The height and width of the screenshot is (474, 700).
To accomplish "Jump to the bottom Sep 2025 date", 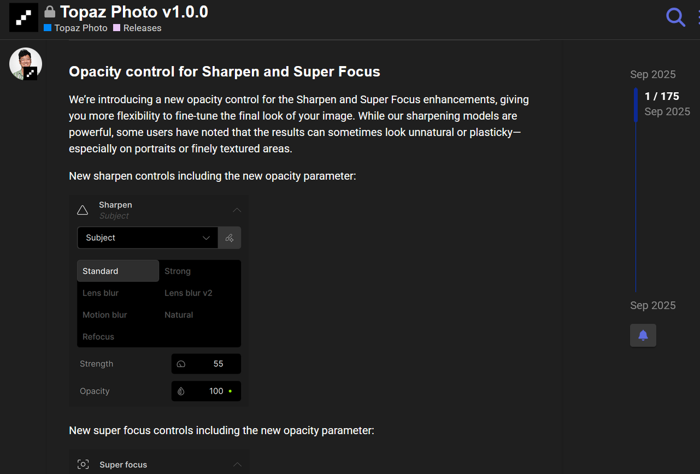I will pyautogui.click(x=652, y=305).
